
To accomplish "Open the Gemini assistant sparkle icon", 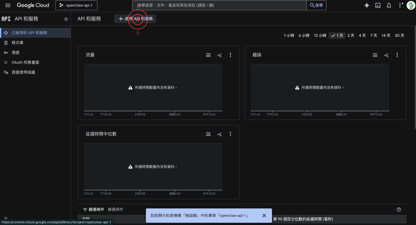I will [367, 5].
